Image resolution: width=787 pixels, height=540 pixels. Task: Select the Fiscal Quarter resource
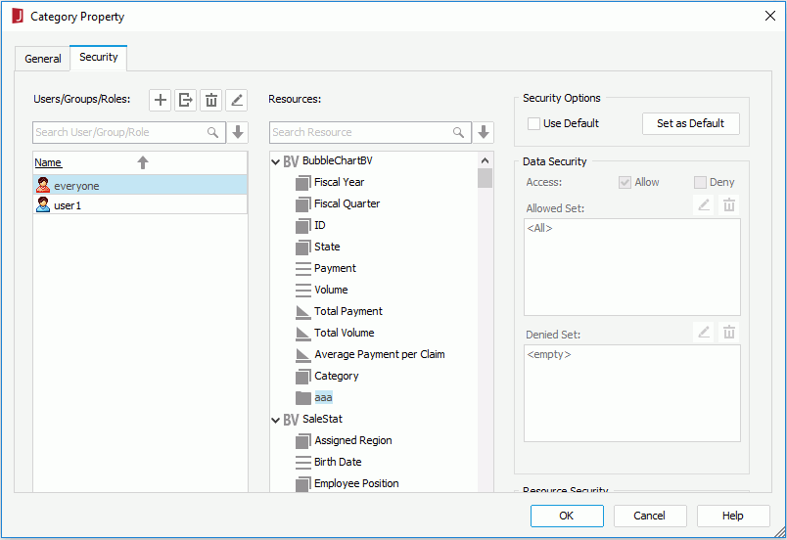[347, 203]
